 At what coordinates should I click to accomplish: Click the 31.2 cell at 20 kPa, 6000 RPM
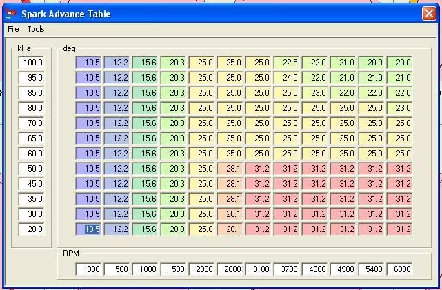coord(400,229)
